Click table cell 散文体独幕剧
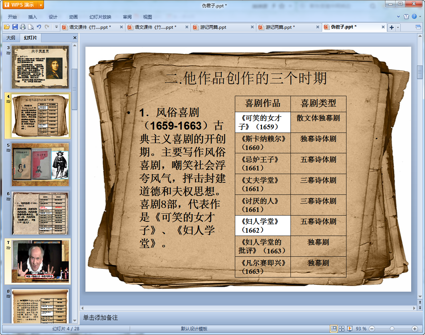 [318, 122]
